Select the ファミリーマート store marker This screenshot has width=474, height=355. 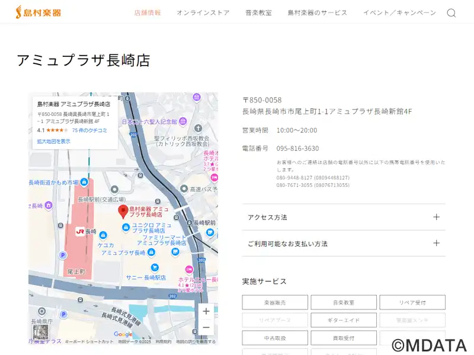(x=175, y=252)
